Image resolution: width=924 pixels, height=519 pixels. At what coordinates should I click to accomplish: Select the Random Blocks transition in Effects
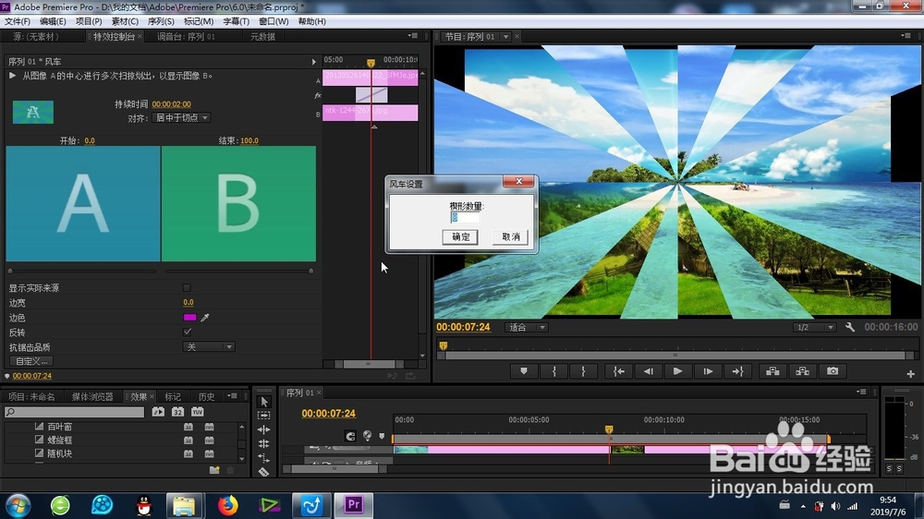tap(59, 453)
